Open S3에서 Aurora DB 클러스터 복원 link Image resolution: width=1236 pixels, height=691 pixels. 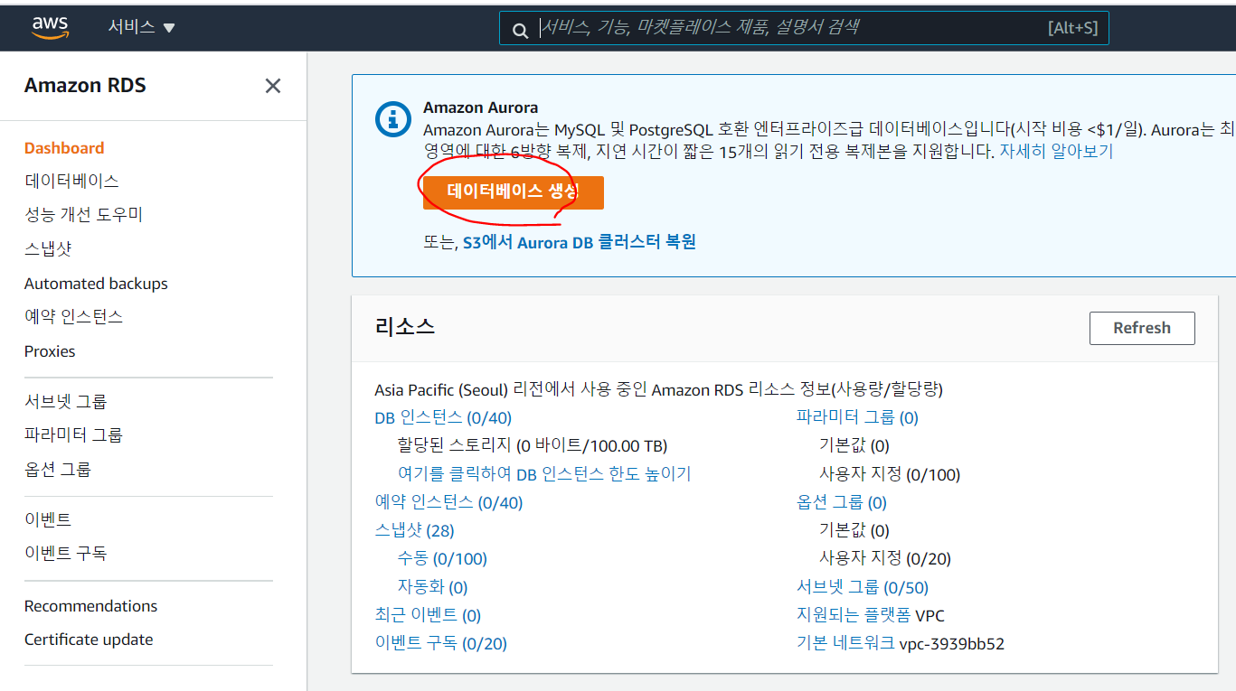(580, 242)
